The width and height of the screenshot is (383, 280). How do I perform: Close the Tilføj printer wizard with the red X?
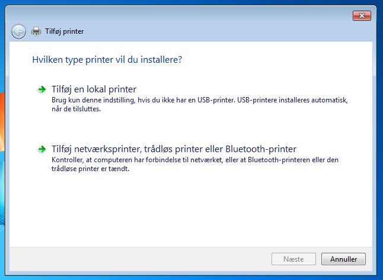pos(362,16)
